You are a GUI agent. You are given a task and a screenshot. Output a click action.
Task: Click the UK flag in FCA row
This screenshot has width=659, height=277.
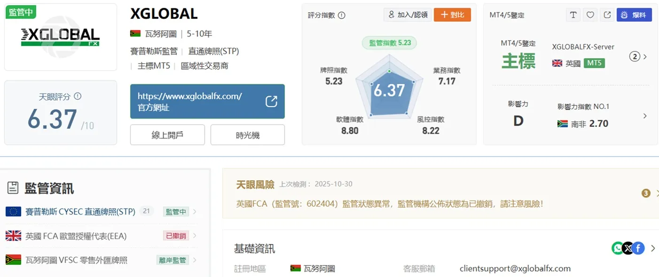13,236
